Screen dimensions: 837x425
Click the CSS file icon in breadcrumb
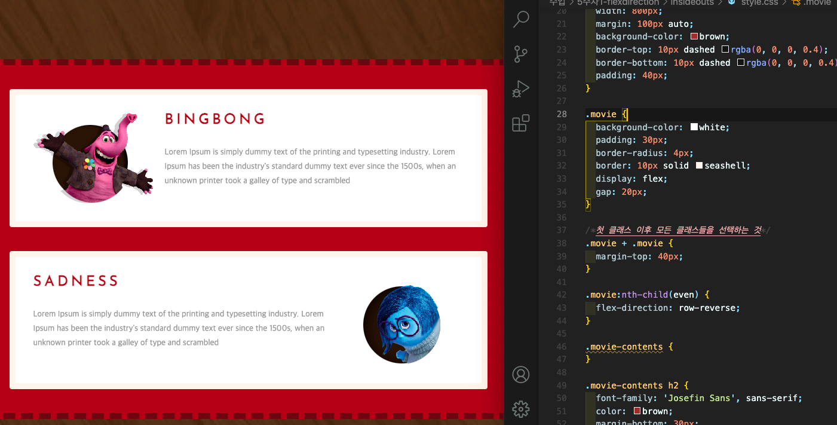point(731,3)
